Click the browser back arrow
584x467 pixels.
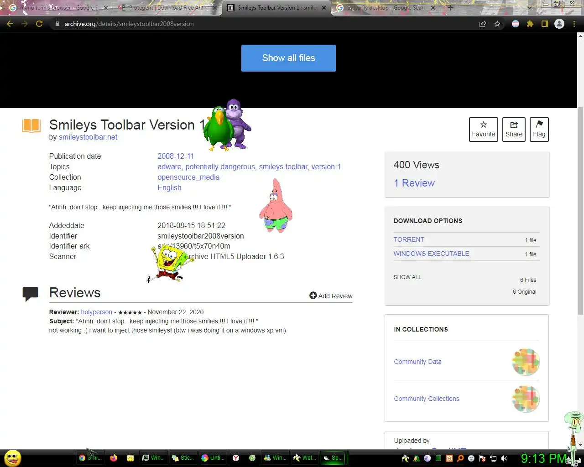click(x=10, y=24)
